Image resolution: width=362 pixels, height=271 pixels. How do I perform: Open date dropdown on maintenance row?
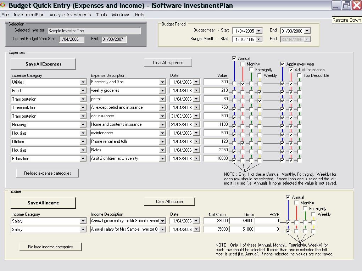pyautogui.click(x=196, y=133)
